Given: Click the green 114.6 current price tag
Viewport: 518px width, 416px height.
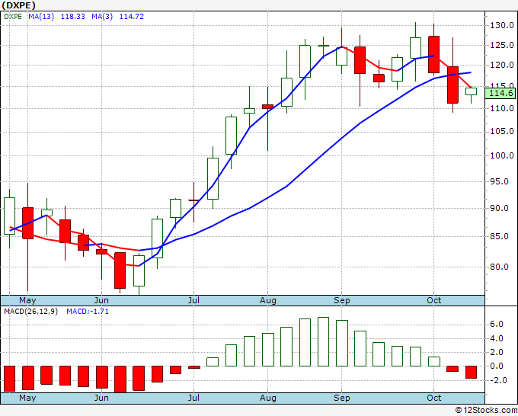Looking at the screenshot, I should pos(500,93).
